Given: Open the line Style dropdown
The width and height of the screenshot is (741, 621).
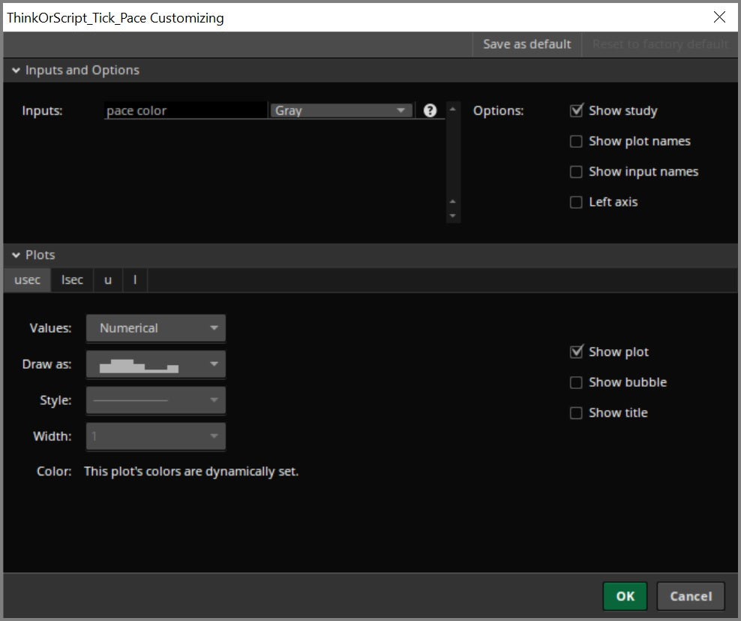Looking at the screenshot, I should [156, 400].
